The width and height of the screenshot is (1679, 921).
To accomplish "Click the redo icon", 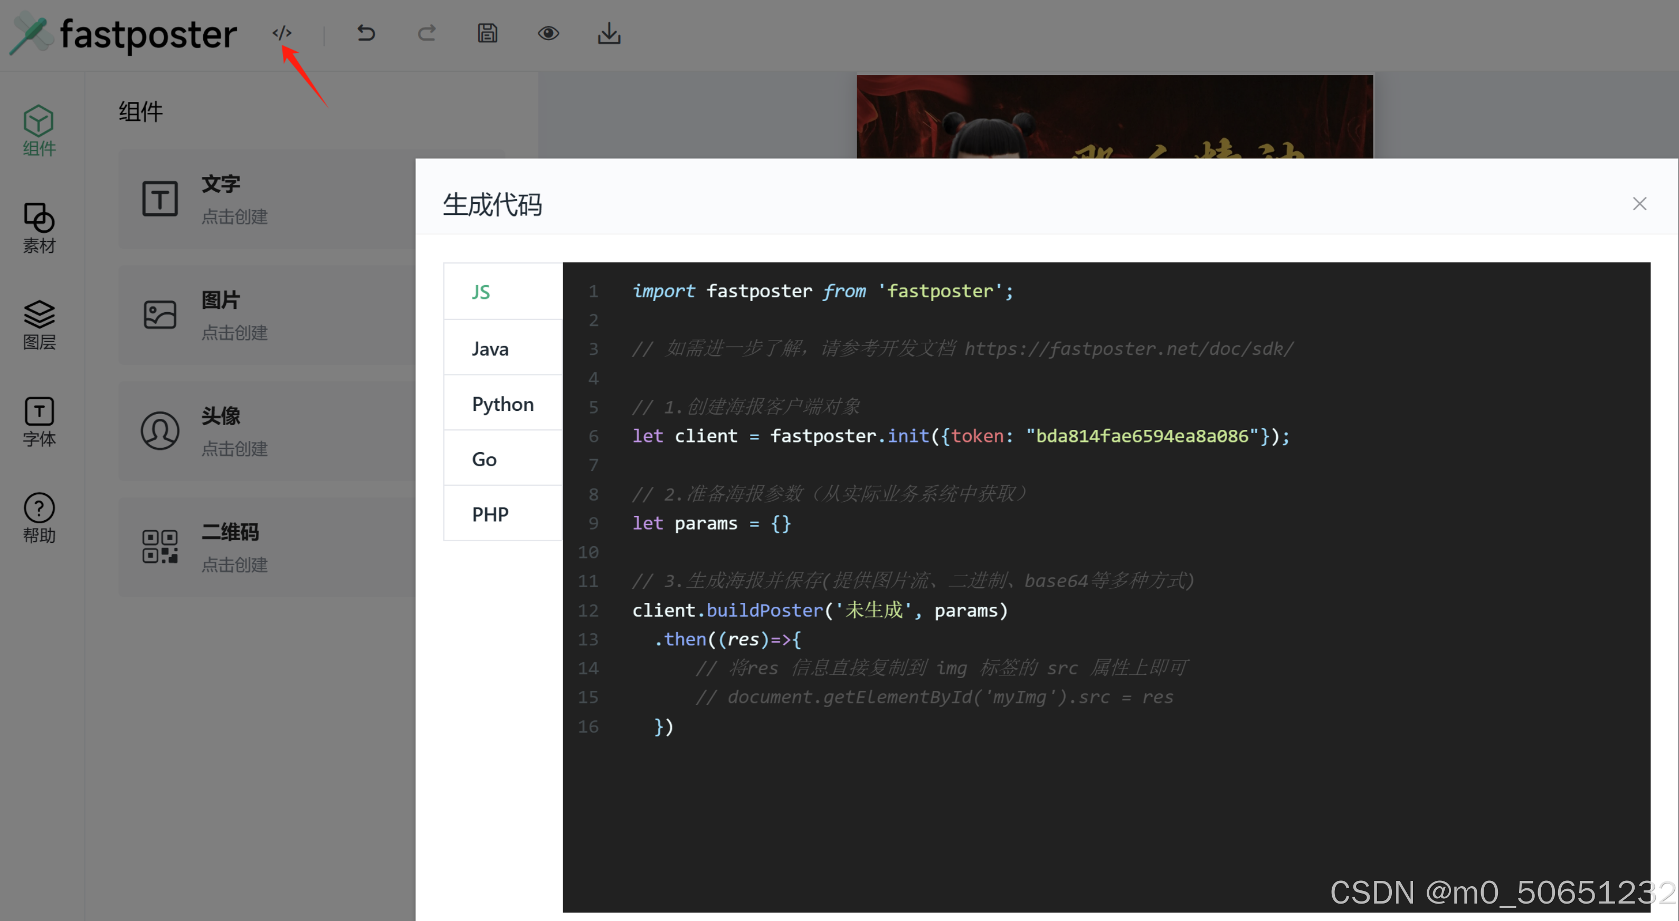I will (x=426, y=33).
